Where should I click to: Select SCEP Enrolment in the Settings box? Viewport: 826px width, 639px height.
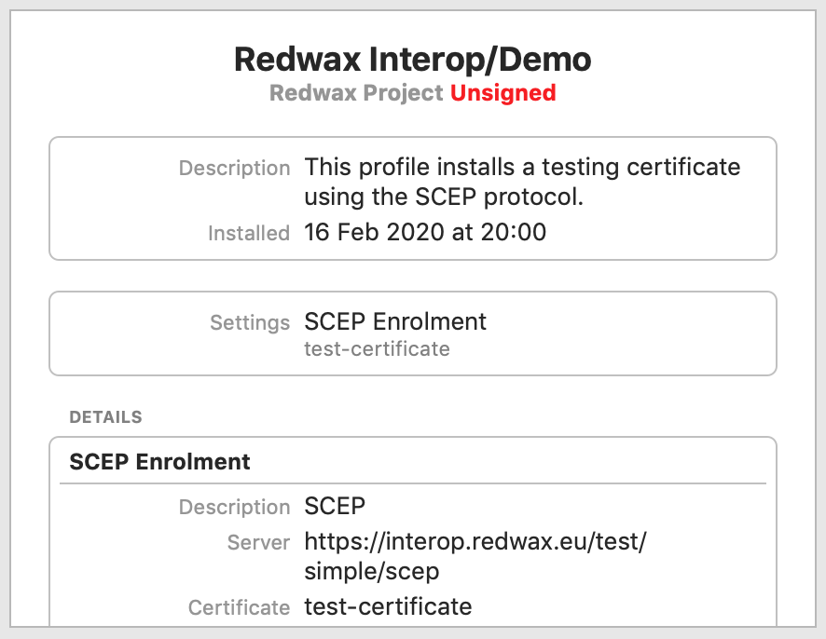click(395, 321)
